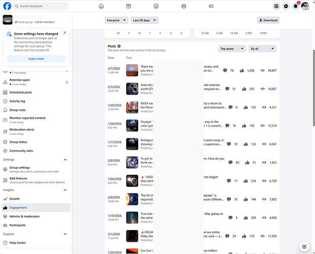This screenshot has width=315, height=254.
Task: Open the Last 28 days dropdown
Action: [144, 20]
